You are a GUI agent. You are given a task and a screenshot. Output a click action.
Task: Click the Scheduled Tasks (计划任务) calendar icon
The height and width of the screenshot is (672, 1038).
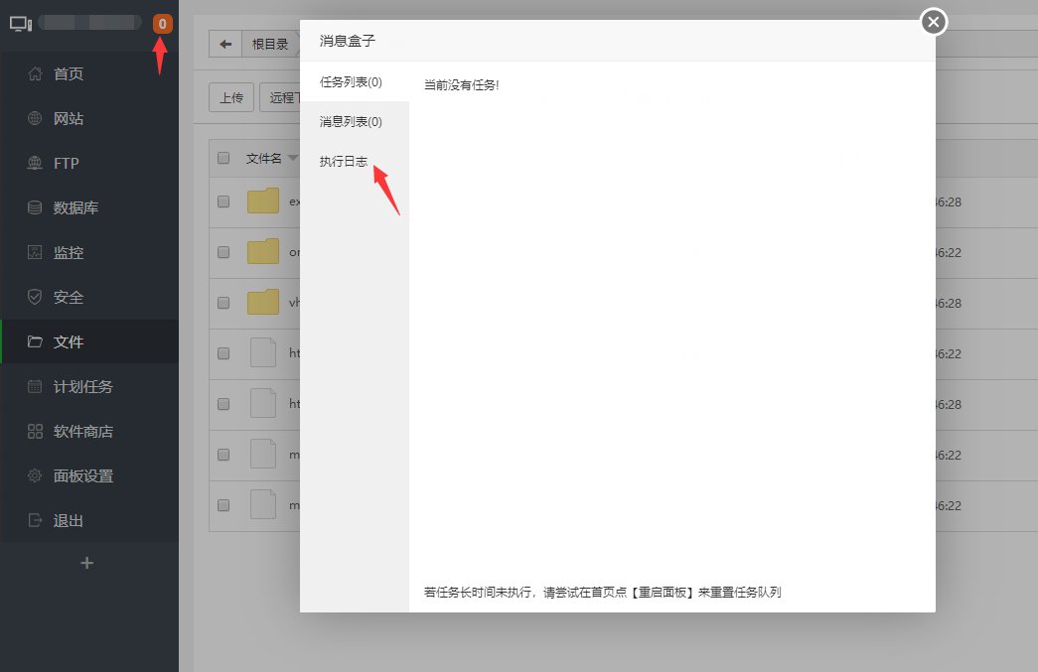36,386
